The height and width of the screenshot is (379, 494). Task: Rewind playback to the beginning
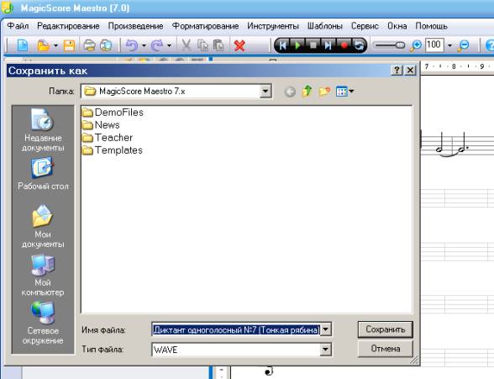[282, 45]
